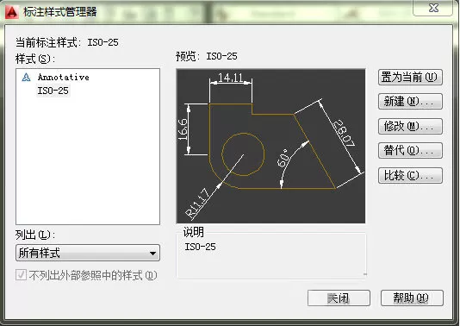Click 新建 (N)... button

click(410, 102)
